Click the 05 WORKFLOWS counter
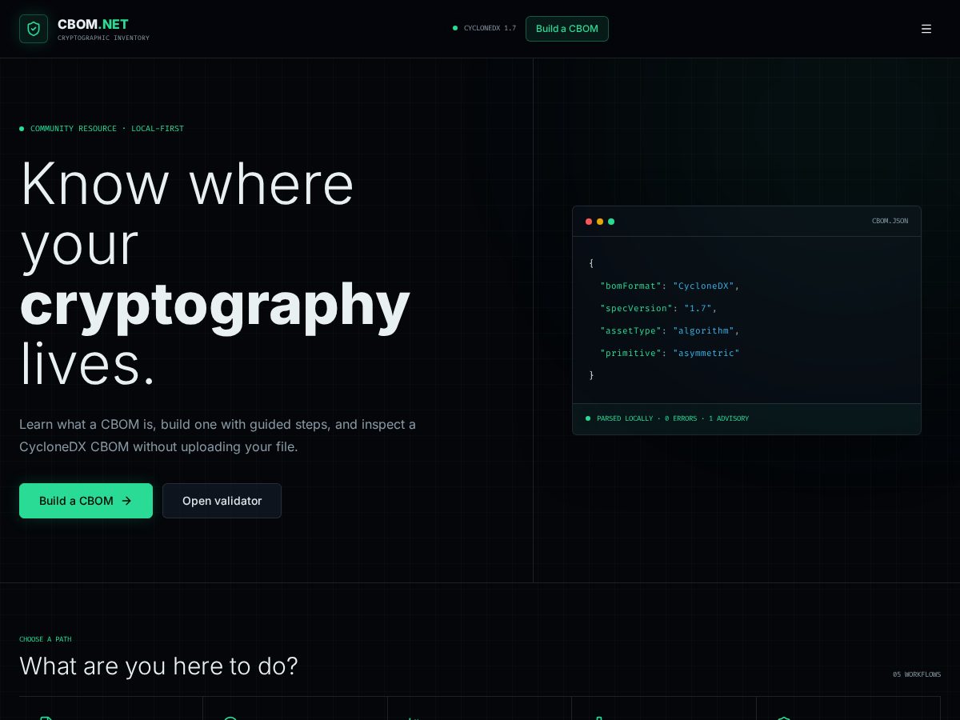This screenshot has width=960, height=720. tap(917, 674)
